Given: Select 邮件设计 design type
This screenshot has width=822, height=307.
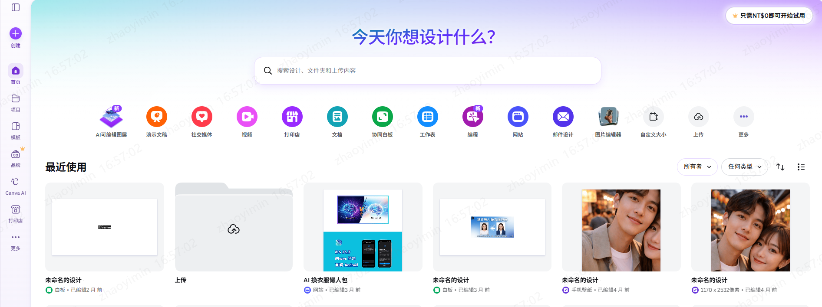Looking at the screenshot, I should pyautogui.click(x=563, y=121).
